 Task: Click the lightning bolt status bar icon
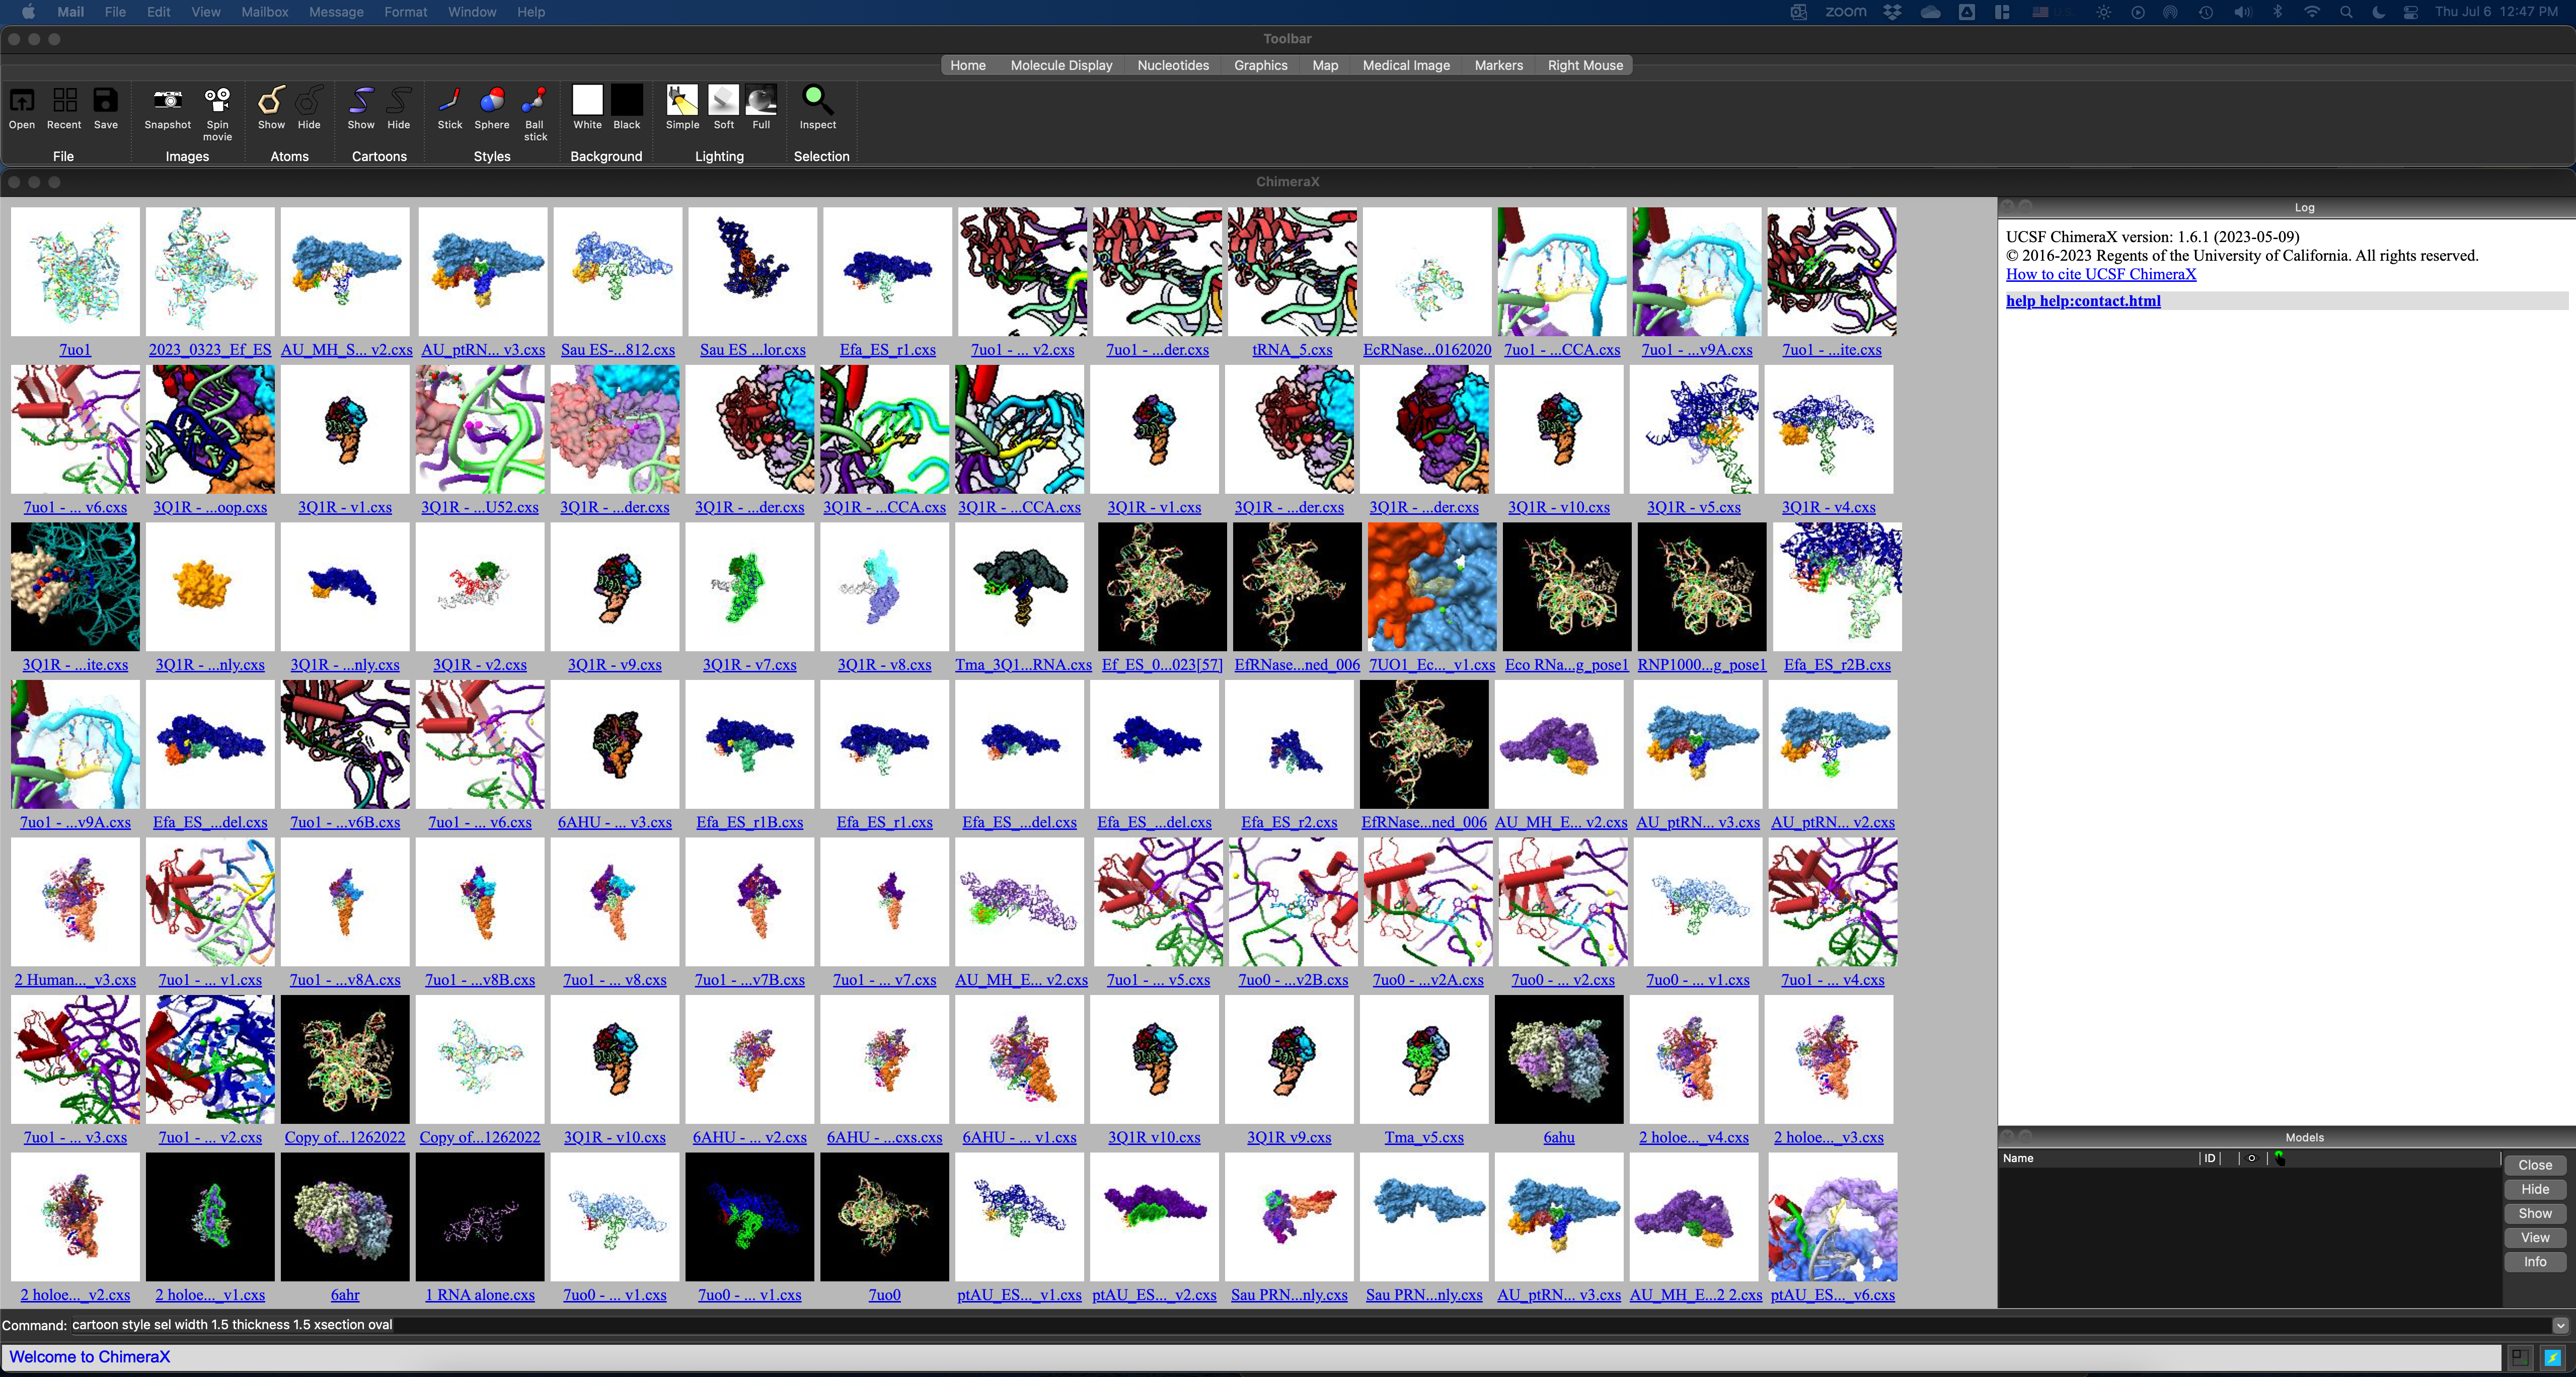[x=2552, y=1357]
